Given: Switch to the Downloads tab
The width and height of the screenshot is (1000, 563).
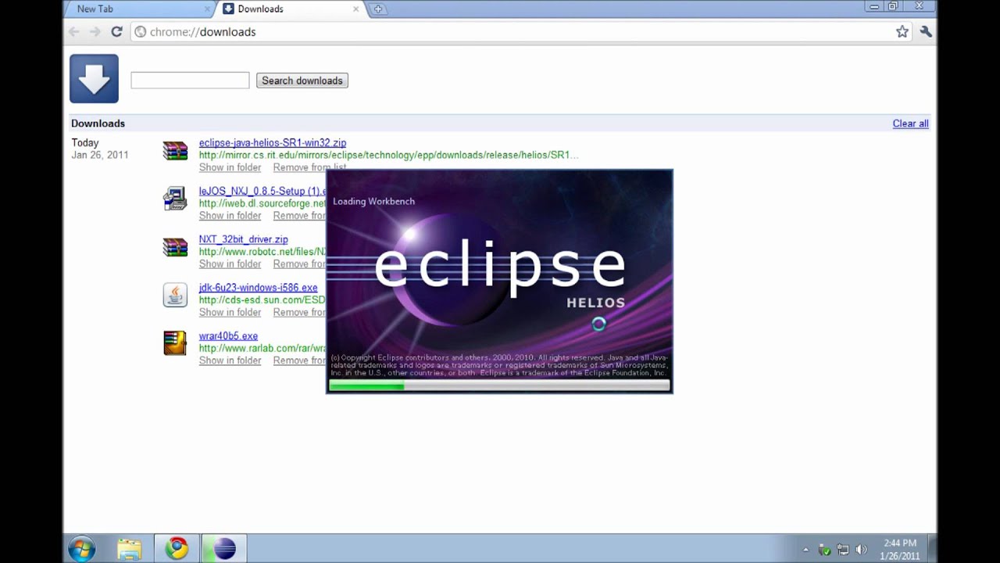Looking at the screenshot, I should [x=289, y=9].
